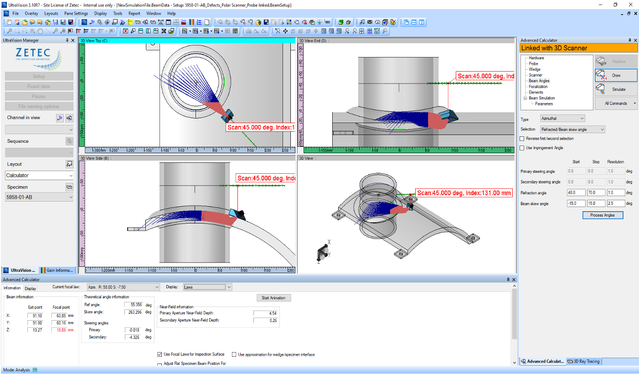The width and height of the screenshot is (639, 374).
Task: Click the New document toolbar icon
Action: click(x=10, y=22)
